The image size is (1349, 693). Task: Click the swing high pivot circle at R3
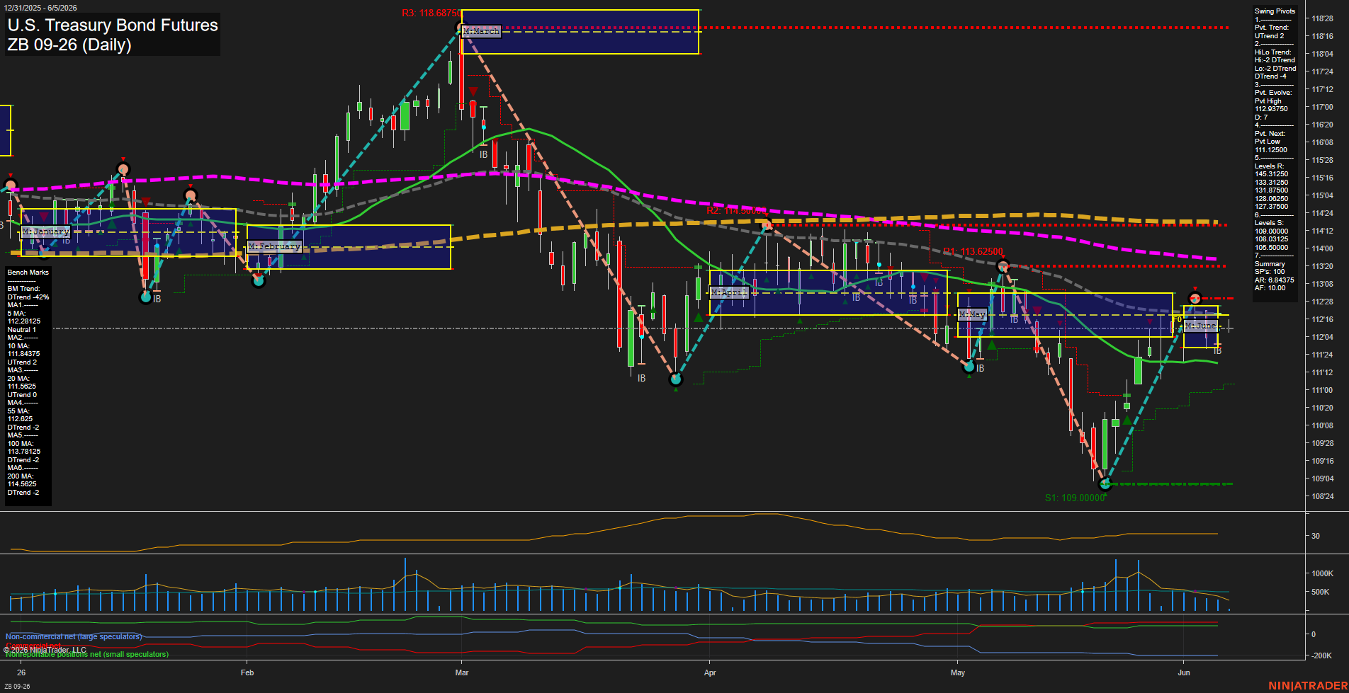click(460, 28)
